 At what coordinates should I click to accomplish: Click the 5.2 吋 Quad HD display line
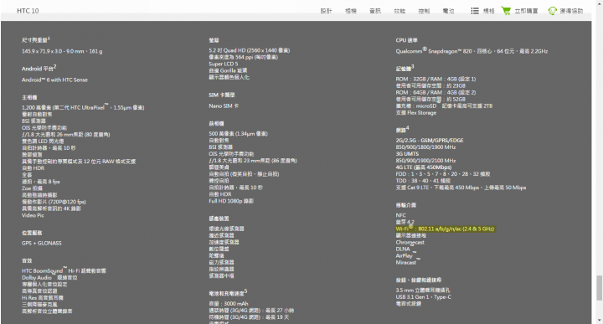pyautogui.click(x=250, y=50)
